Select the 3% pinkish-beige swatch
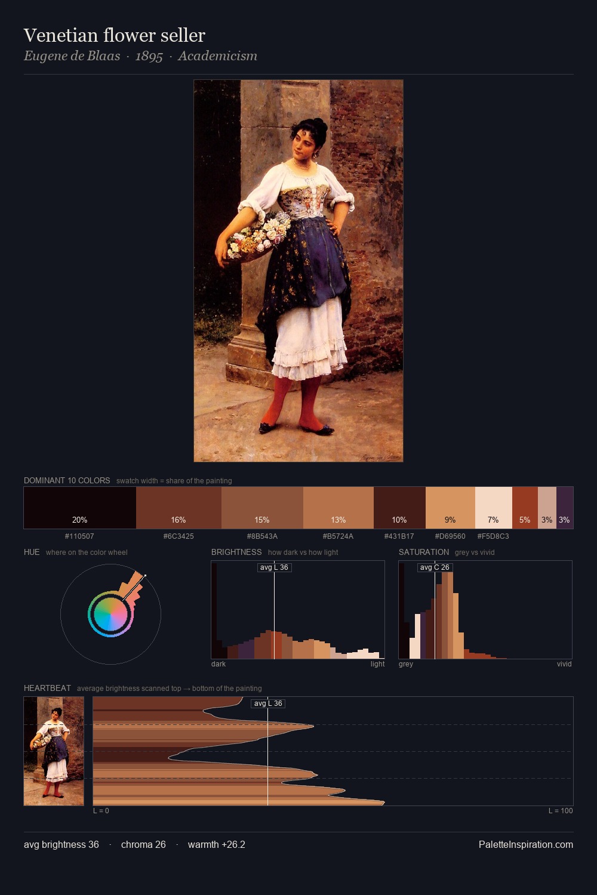597x895 pixels. point(547,508)
